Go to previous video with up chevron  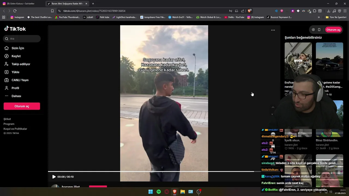(x=273, y=107)
